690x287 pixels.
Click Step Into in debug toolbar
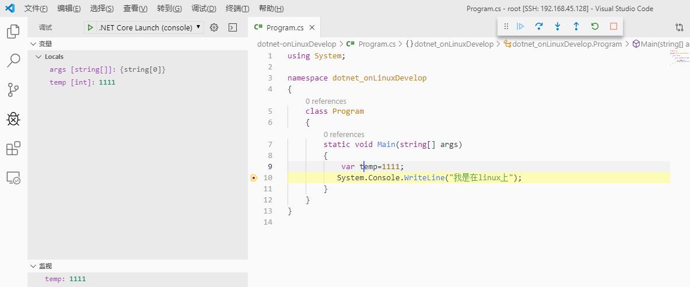(558, 26)
